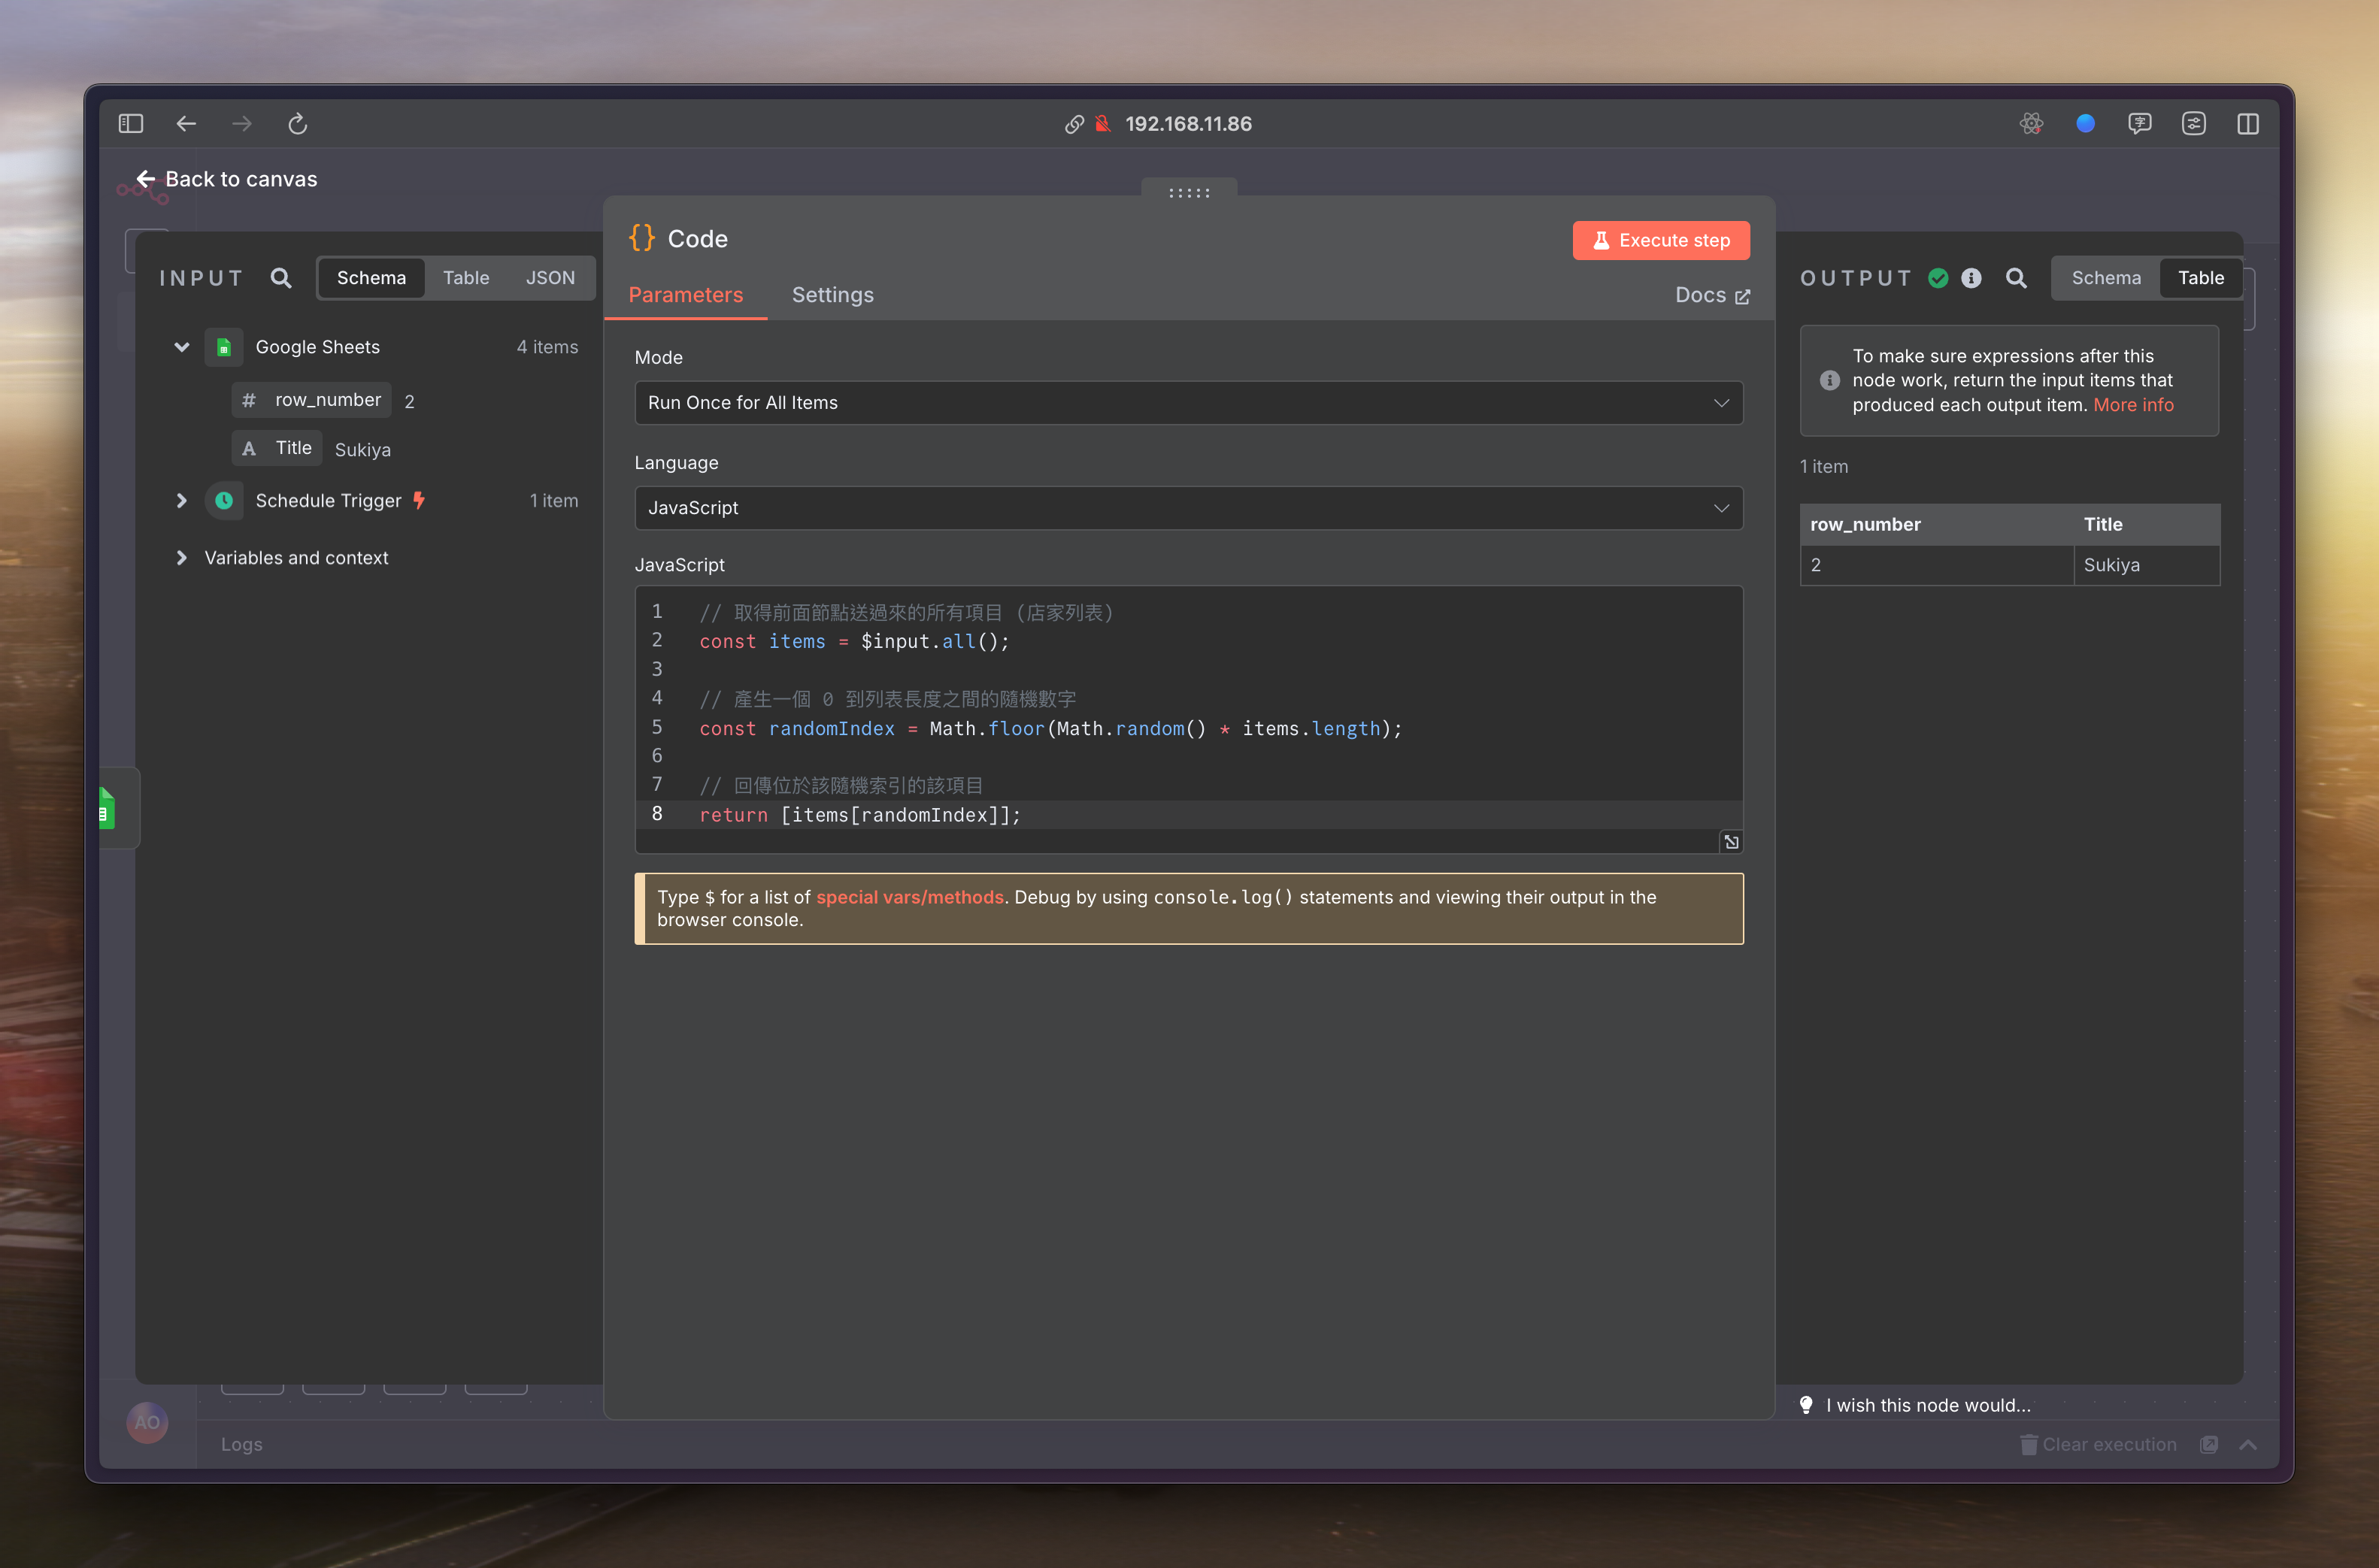2379x1568 pixels.
Task: Switch input view to Table
Action: tap(466, 278)
